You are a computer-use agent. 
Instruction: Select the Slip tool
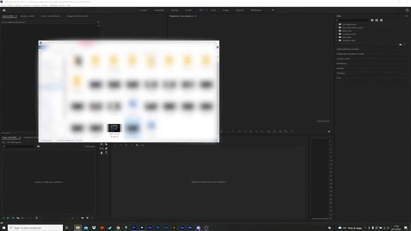(101, 148)
